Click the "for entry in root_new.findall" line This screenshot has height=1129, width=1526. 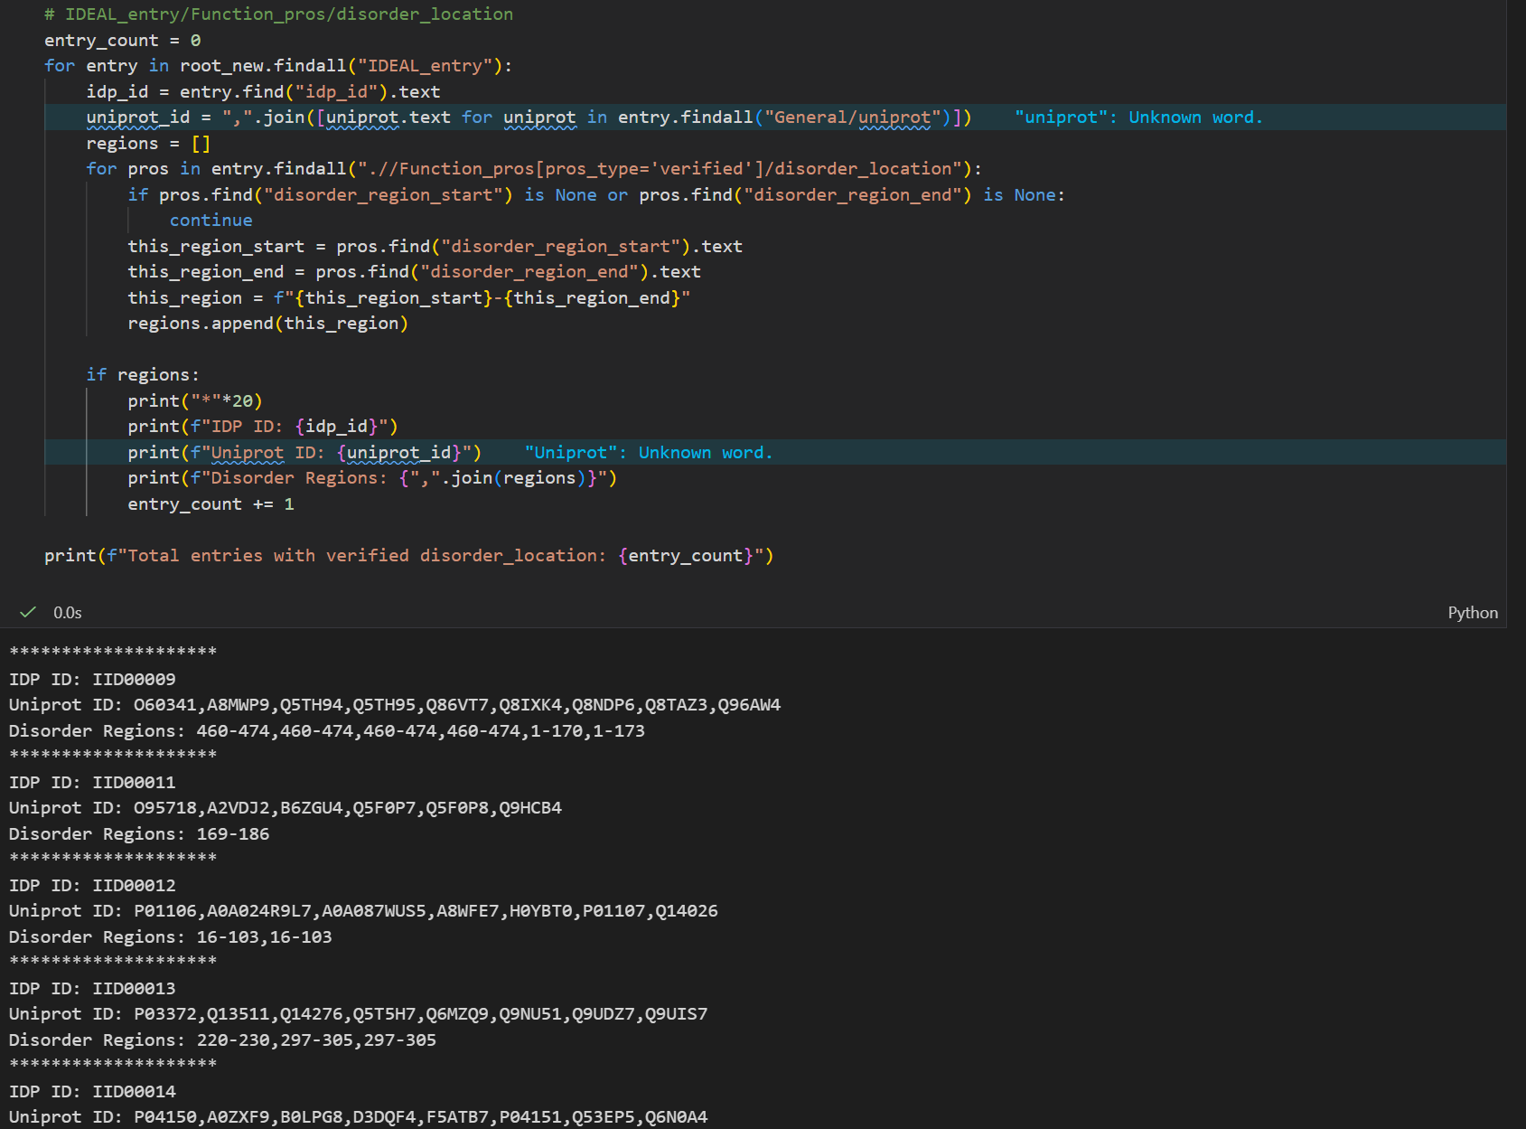[278, 66]
